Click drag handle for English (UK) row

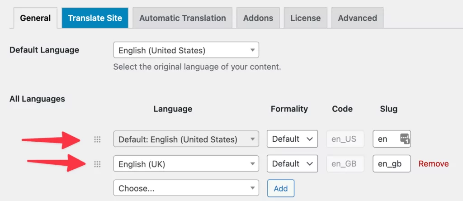[97, 164]
